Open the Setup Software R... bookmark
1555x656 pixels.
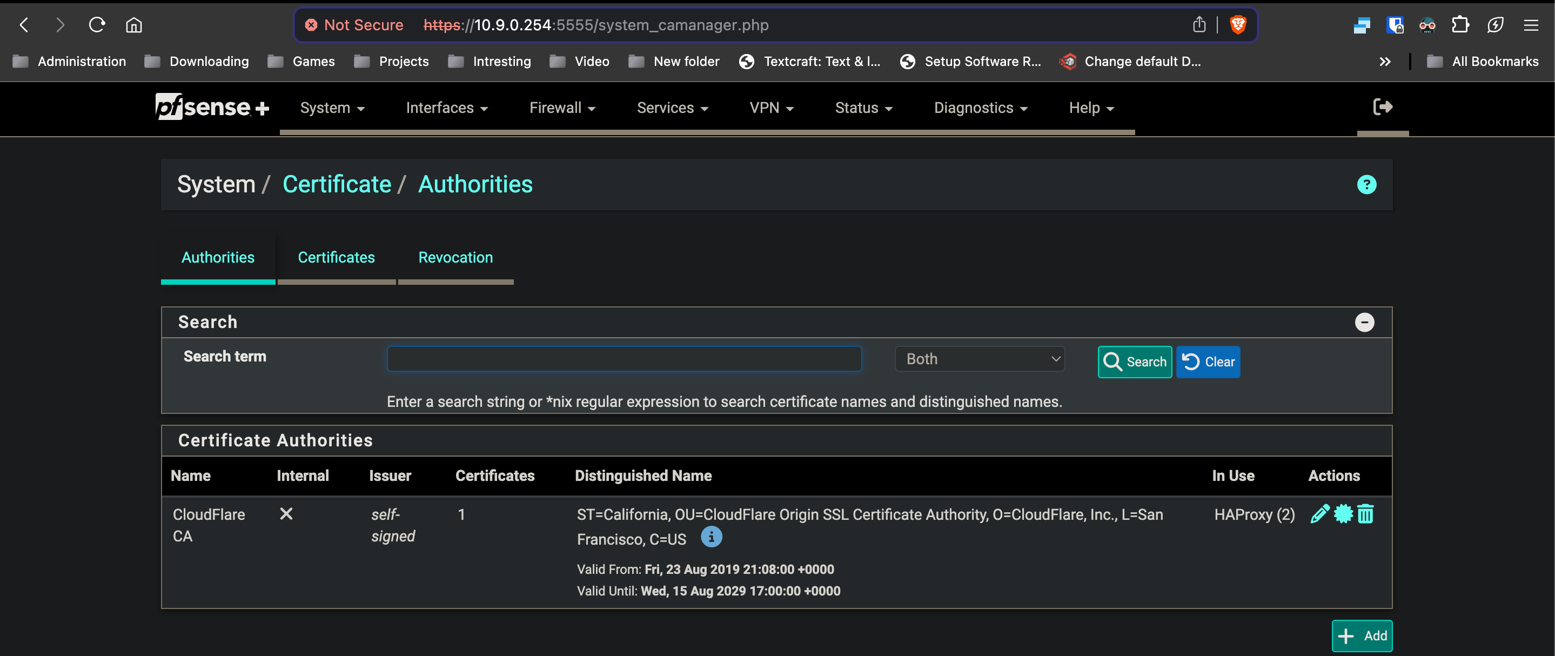(970, 62)
